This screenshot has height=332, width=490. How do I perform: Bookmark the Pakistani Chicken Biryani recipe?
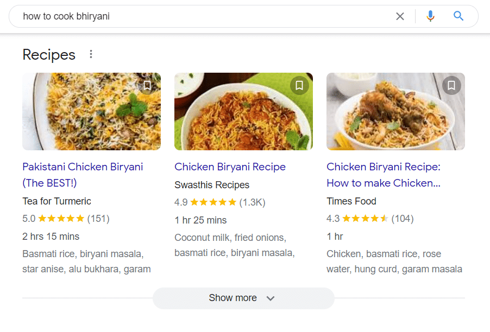147,85
